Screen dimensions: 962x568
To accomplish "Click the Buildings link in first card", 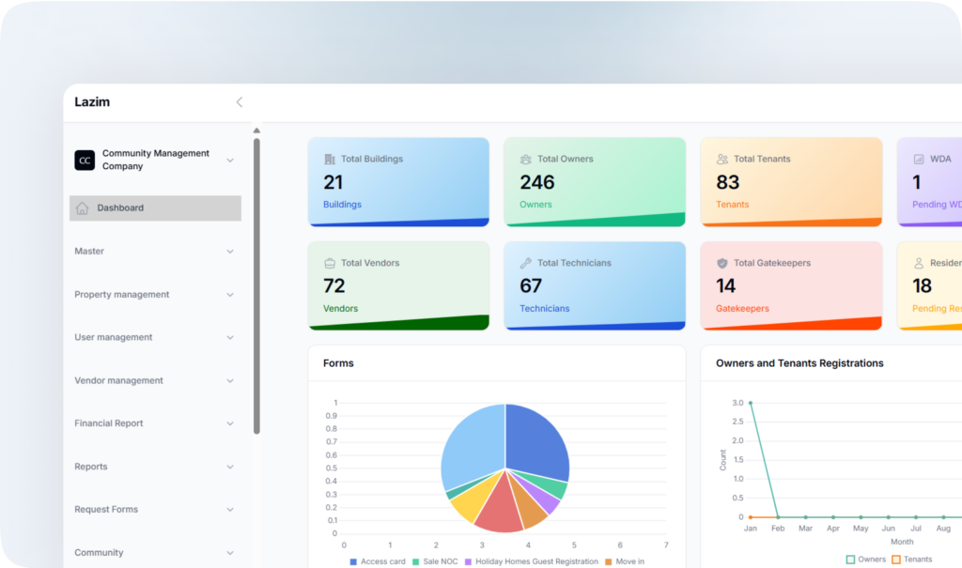I will [x=342, y=205].
